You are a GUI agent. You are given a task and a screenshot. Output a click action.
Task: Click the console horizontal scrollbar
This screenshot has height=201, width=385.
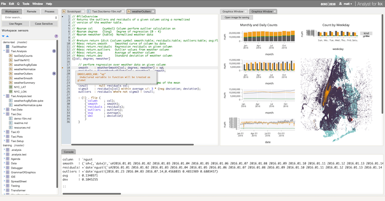point(91,194)
